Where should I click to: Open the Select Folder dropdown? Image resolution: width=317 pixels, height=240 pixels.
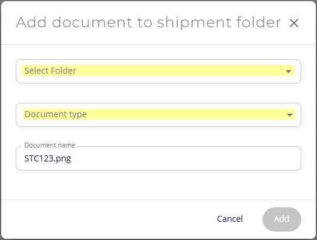pos(158,71)
